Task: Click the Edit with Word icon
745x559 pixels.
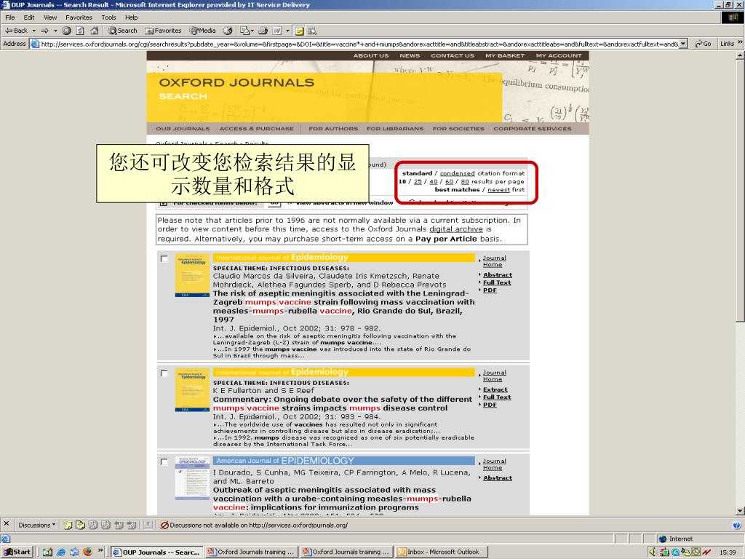Action: [x=277, y=31]
